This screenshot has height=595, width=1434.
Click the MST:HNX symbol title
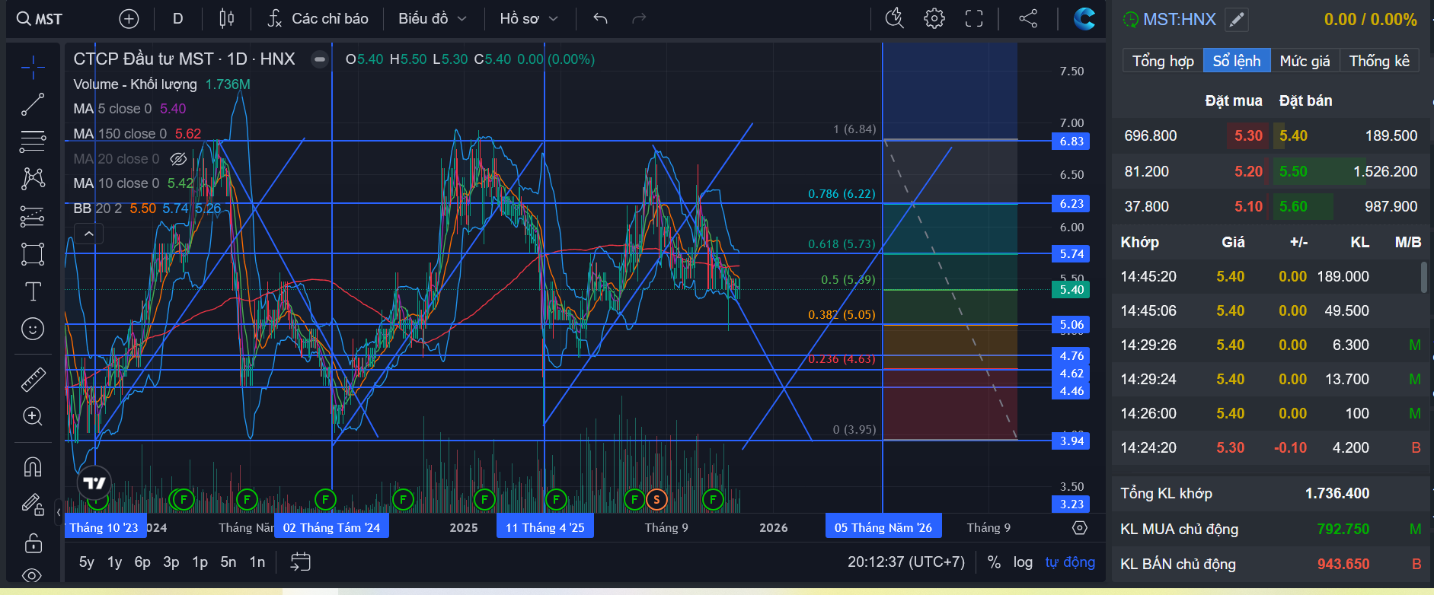click(1180, 20)
